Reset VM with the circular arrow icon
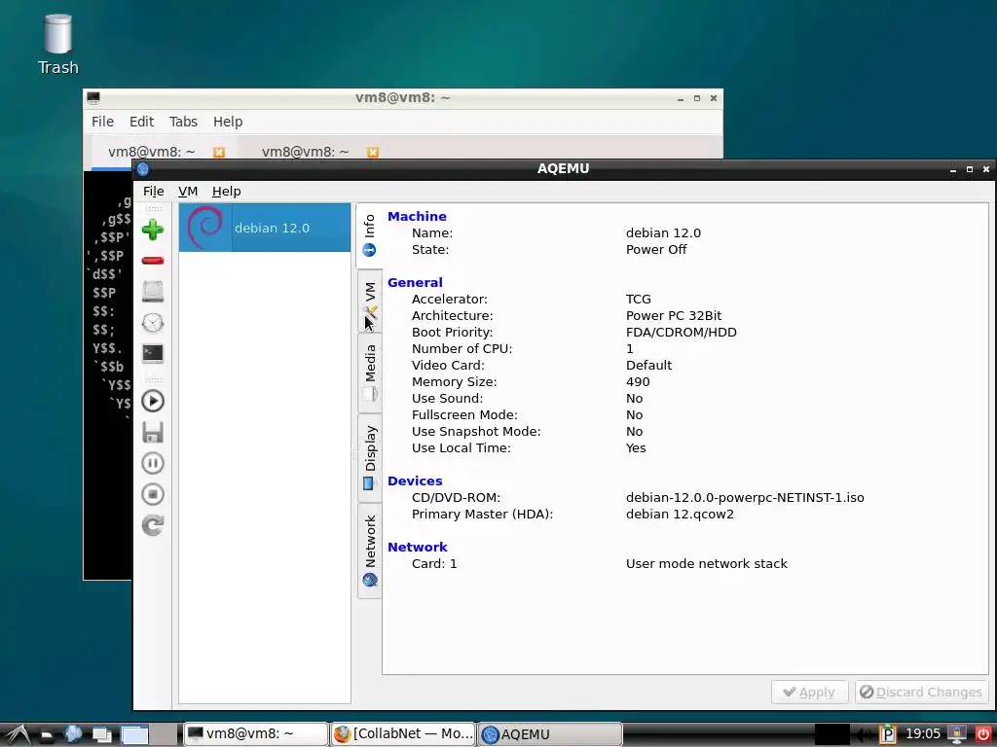Screen dimensions: 997x747 [x=153, y=525]
